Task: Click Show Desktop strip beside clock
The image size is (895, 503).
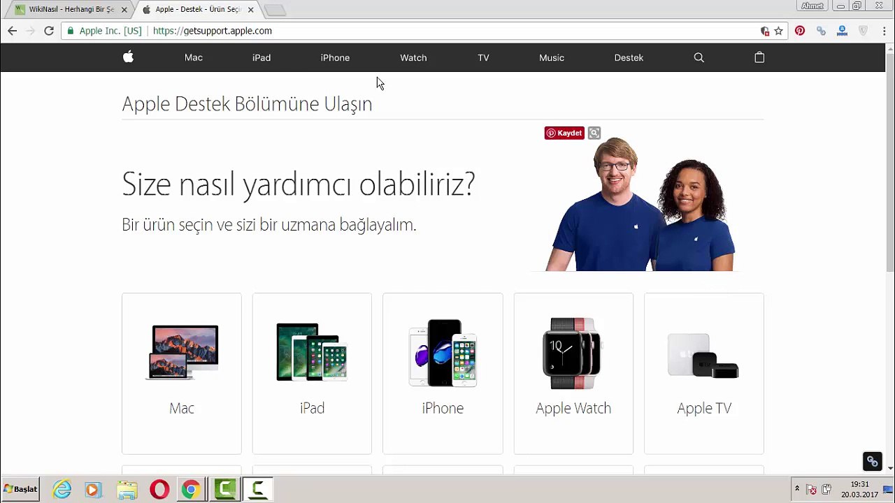Action: tap(889, 489)
